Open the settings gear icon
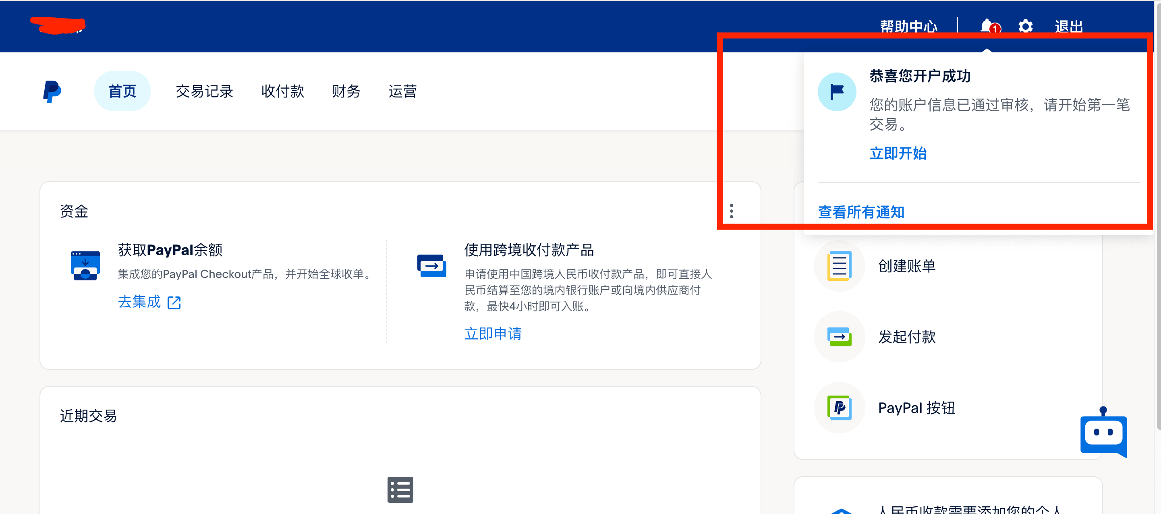This screenshot has width=1161, height=514. (x=1025, y=26)
